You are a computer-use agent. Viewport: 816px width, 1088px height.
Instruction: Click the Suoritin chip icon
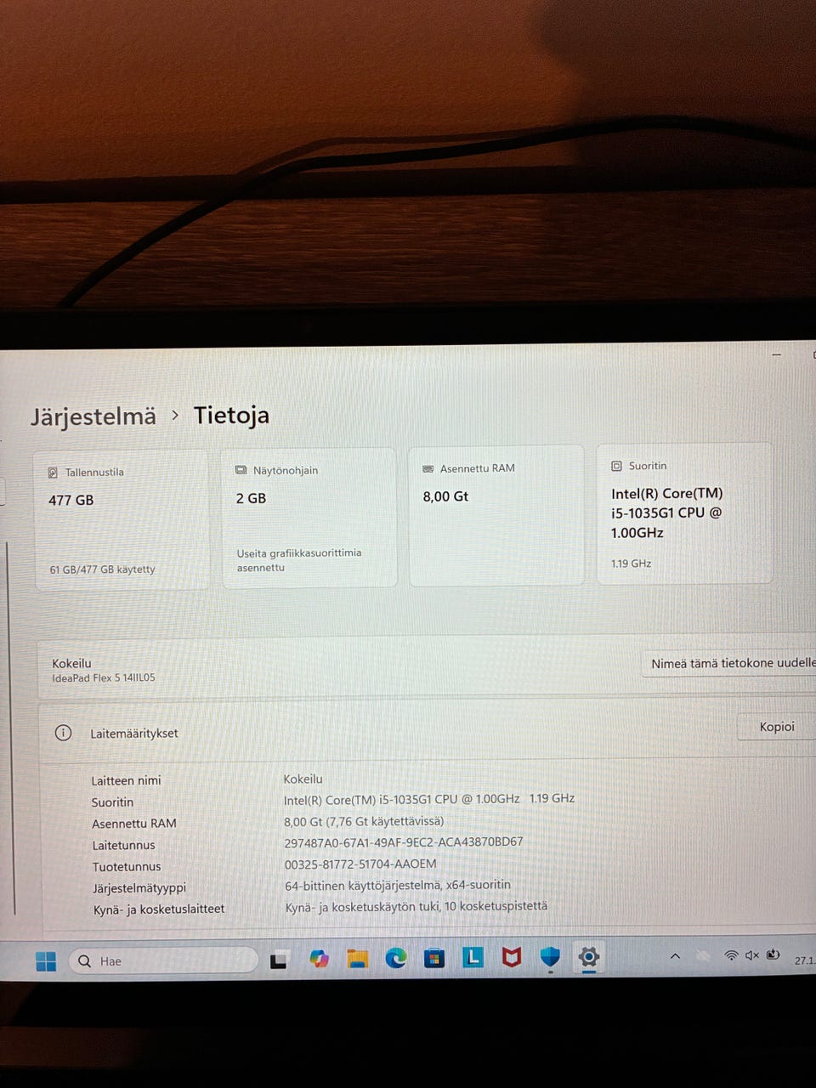point(617,466)
